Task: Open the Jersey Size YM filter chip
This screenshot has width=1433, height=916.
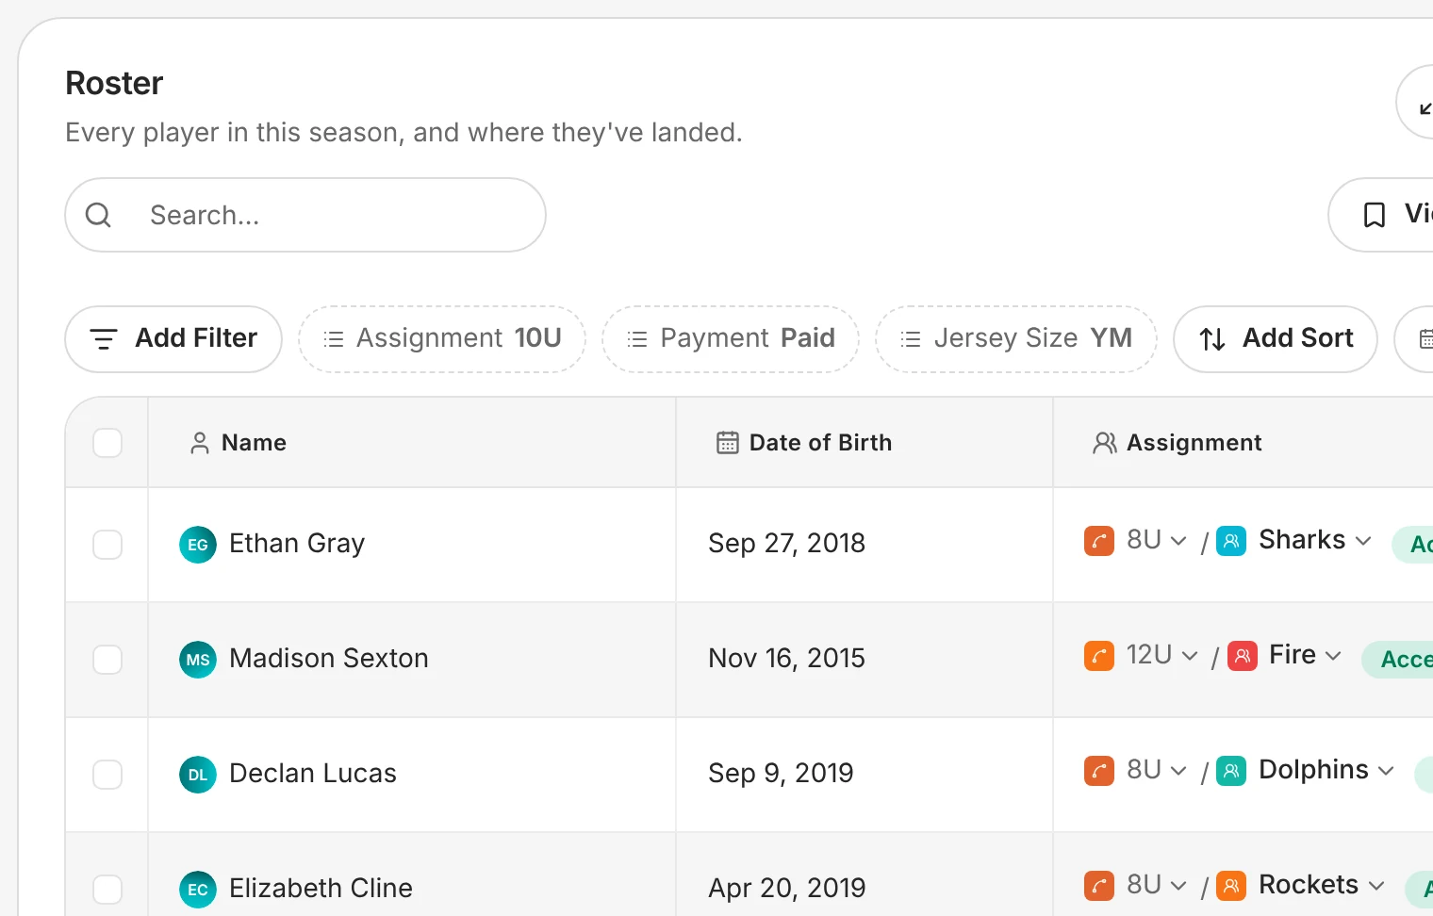Action: tap(1016, 339)
